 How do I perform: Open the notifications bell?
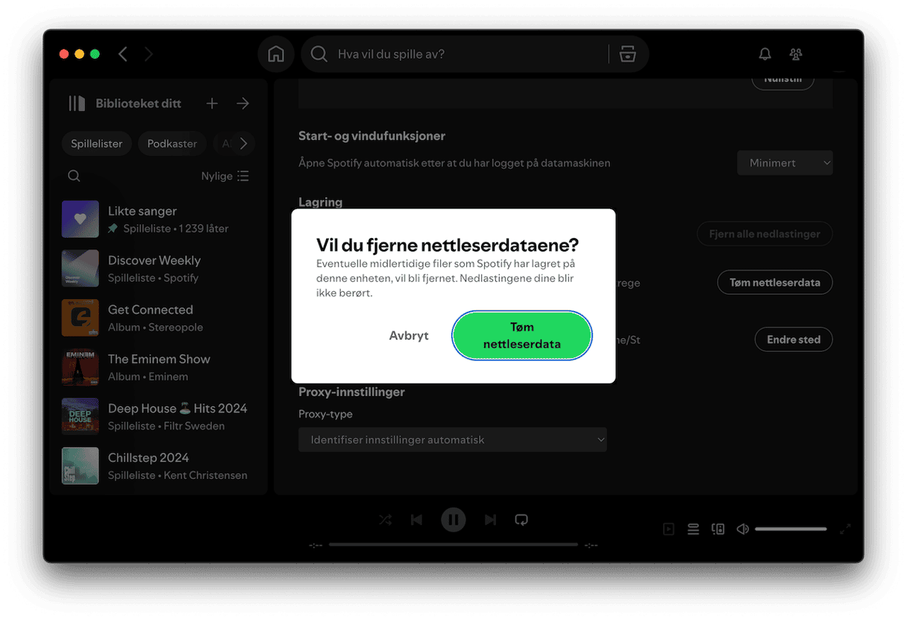765,54
